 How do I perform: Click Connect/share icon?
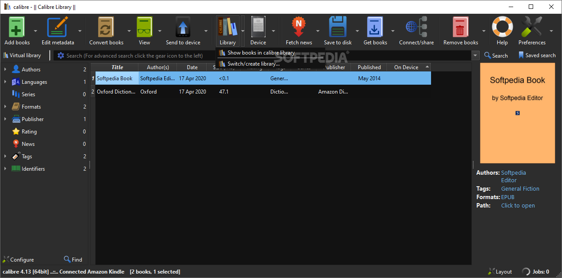click(416, 27)
